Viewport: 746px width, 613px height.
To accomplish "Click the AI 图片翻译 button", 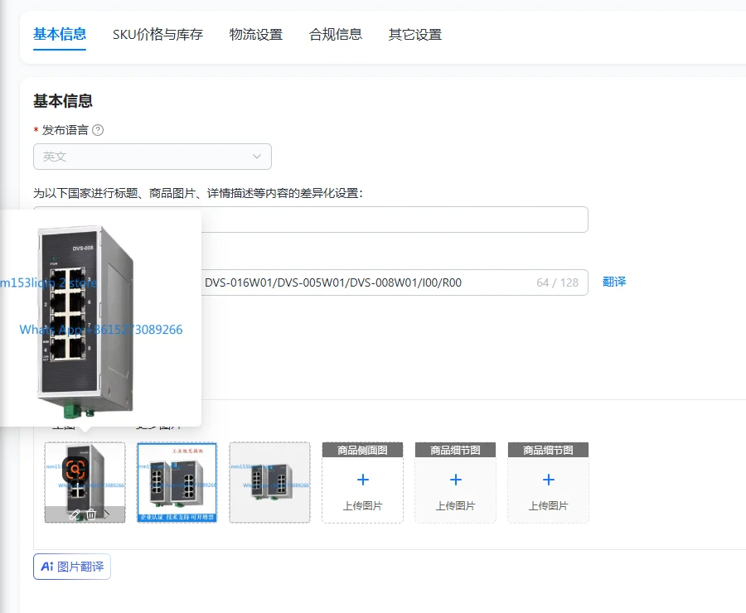I will coord(72,567).
